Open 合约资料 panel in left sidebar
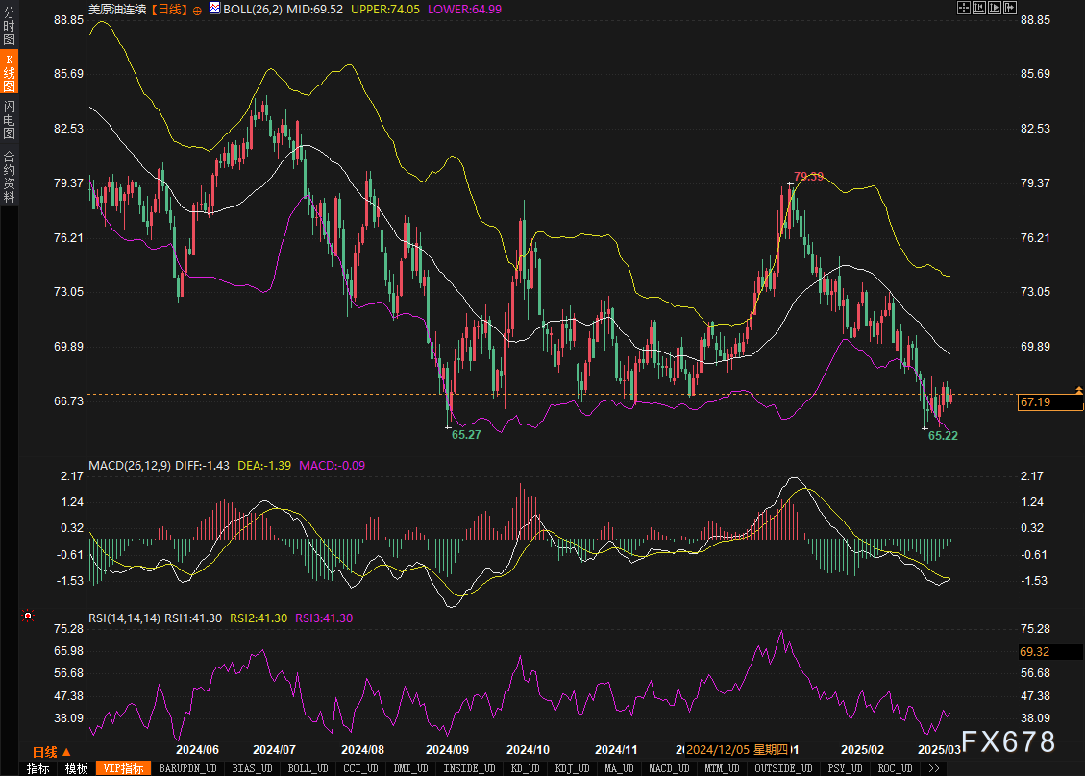The height and width of the screenshot is (776, 1085). click(x=9, y=176)
